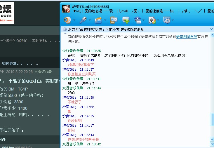Viewport: 214px width, 148px height.
Task: Click the create discussion group icon
Action: (x=126, y=20)
